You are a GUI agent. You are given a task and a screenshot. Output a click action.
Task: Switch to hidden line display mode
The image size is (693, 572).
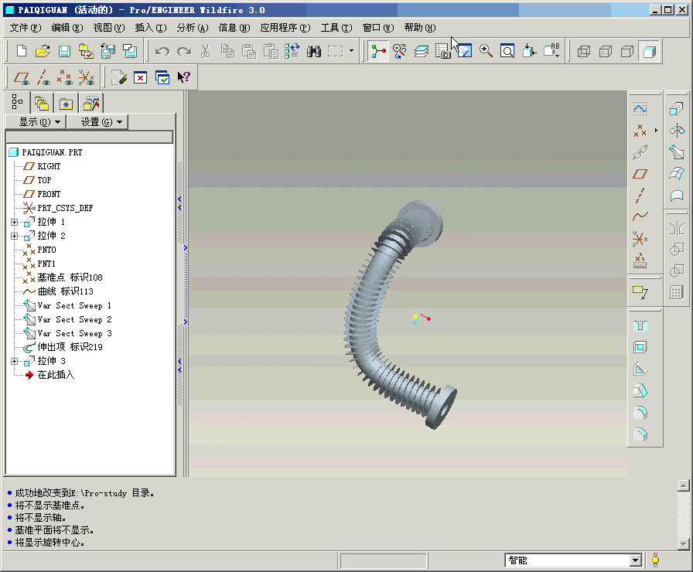click(606, 51)
